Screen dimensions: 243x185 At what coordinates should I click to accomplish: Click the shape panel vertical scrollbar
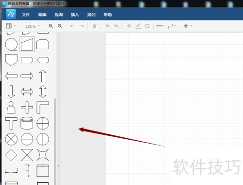(55, 142)
